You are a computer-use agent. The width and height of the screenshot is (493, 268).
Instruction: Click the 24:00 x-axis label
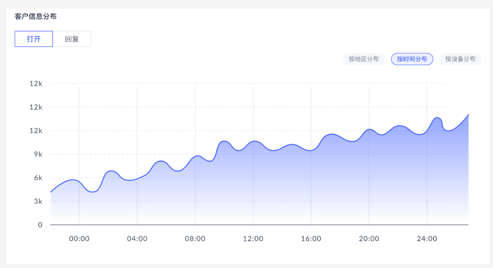pyautogui.click(x=427, y=239)
